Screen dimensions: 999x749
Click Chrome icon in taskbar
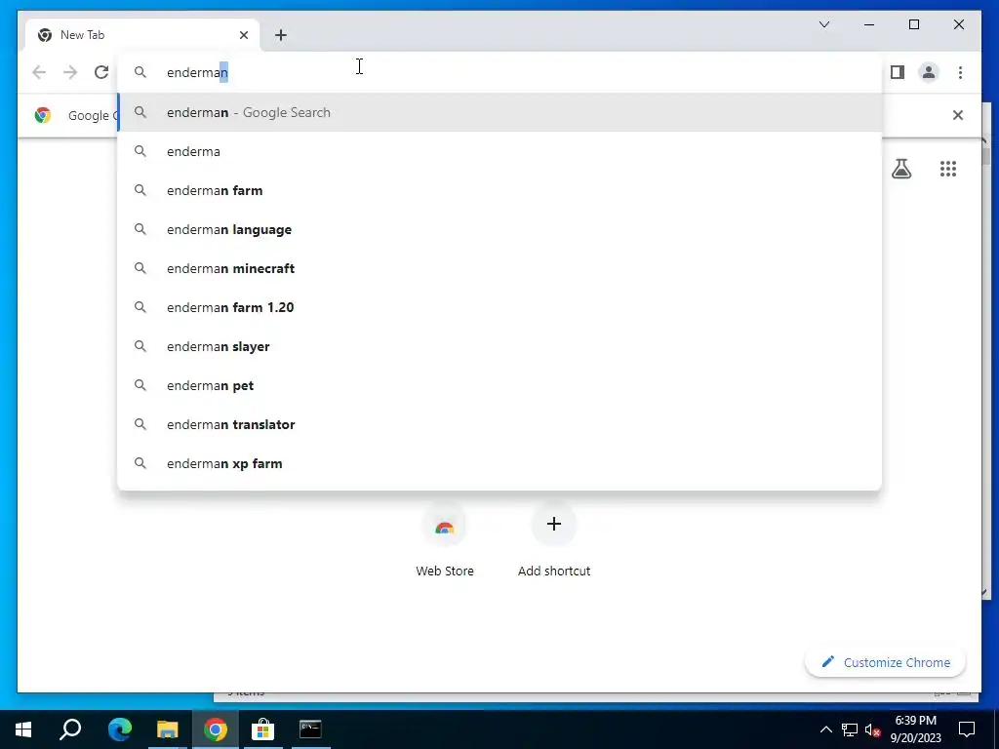[x=216, y=729]
